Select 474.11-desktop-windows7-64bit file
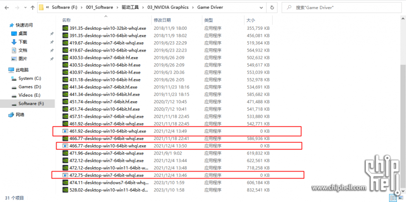This screenshot has height=202, width=406. pyautogui.click(x=109, y=183)
